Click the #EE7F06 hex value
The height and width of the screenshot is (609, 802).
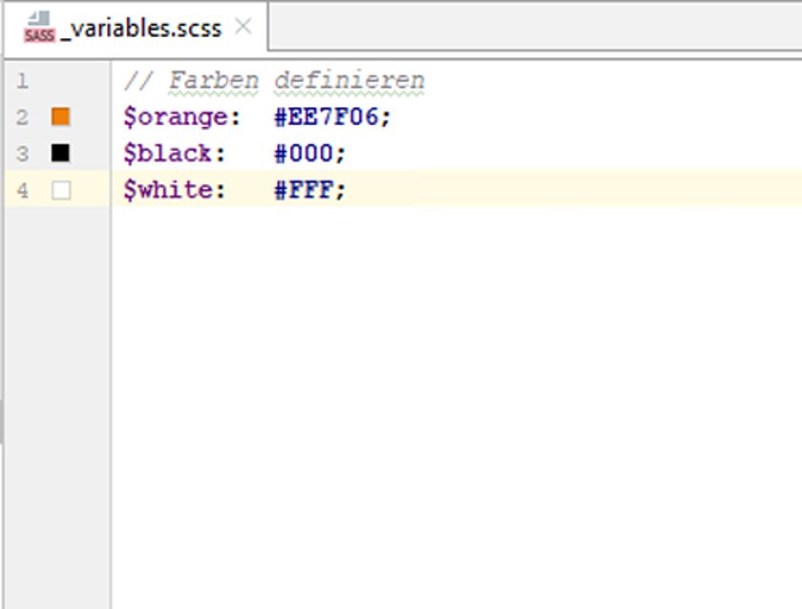tap(327, 117)
